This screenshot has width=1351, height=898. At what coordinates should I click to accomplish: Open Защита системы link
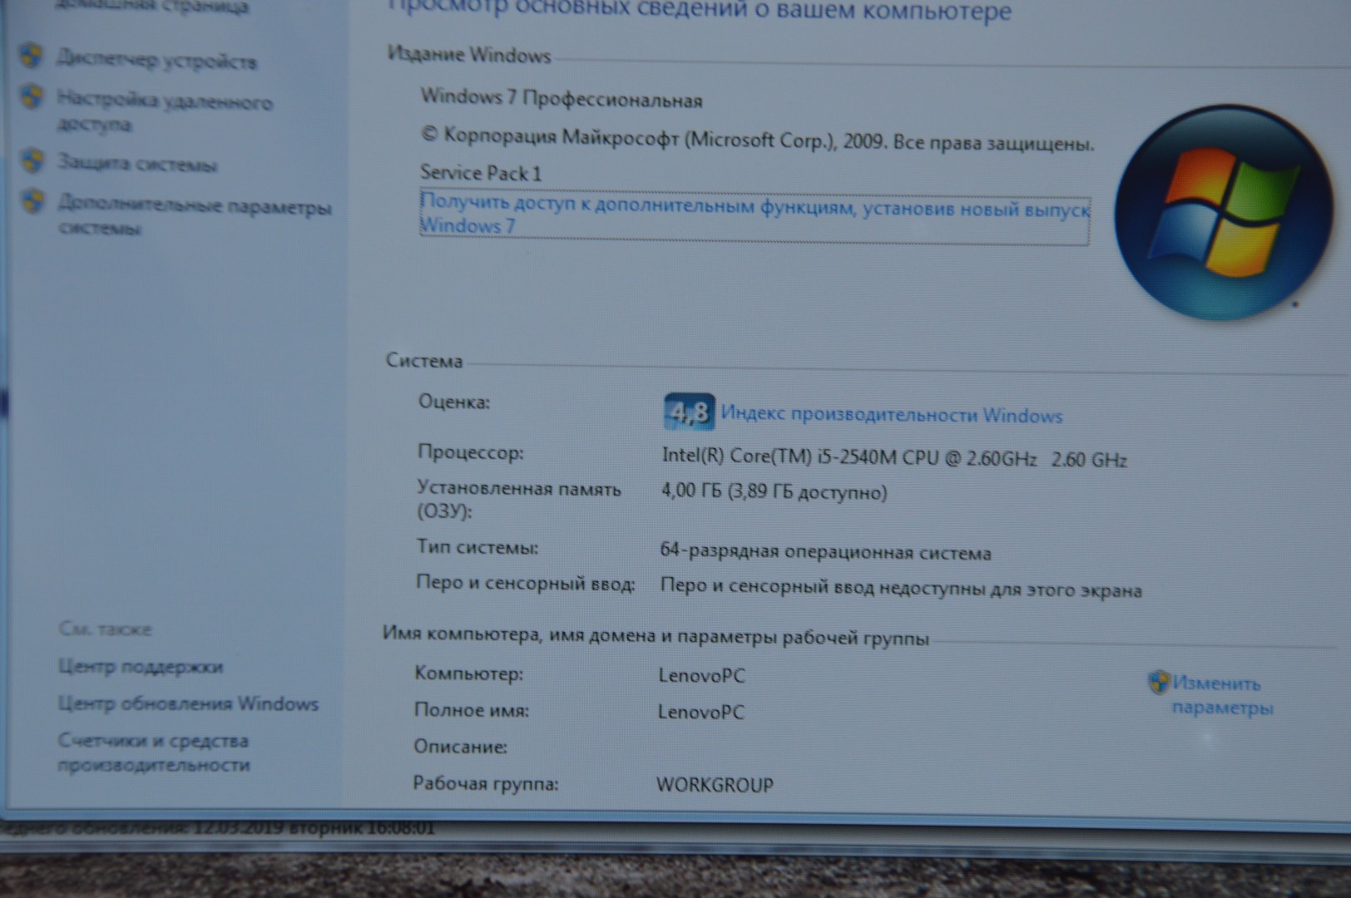[x=137, y=164]
